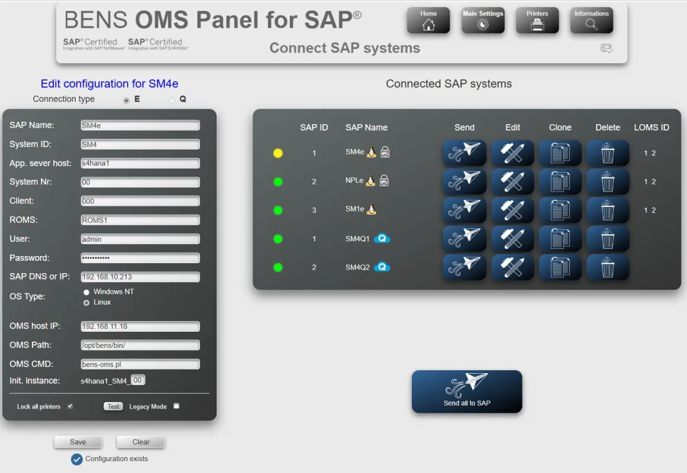This screenshot has width=687, height=473.
Task: Send the SM4Q2 configuration to SAP
Action: (465, 267)
